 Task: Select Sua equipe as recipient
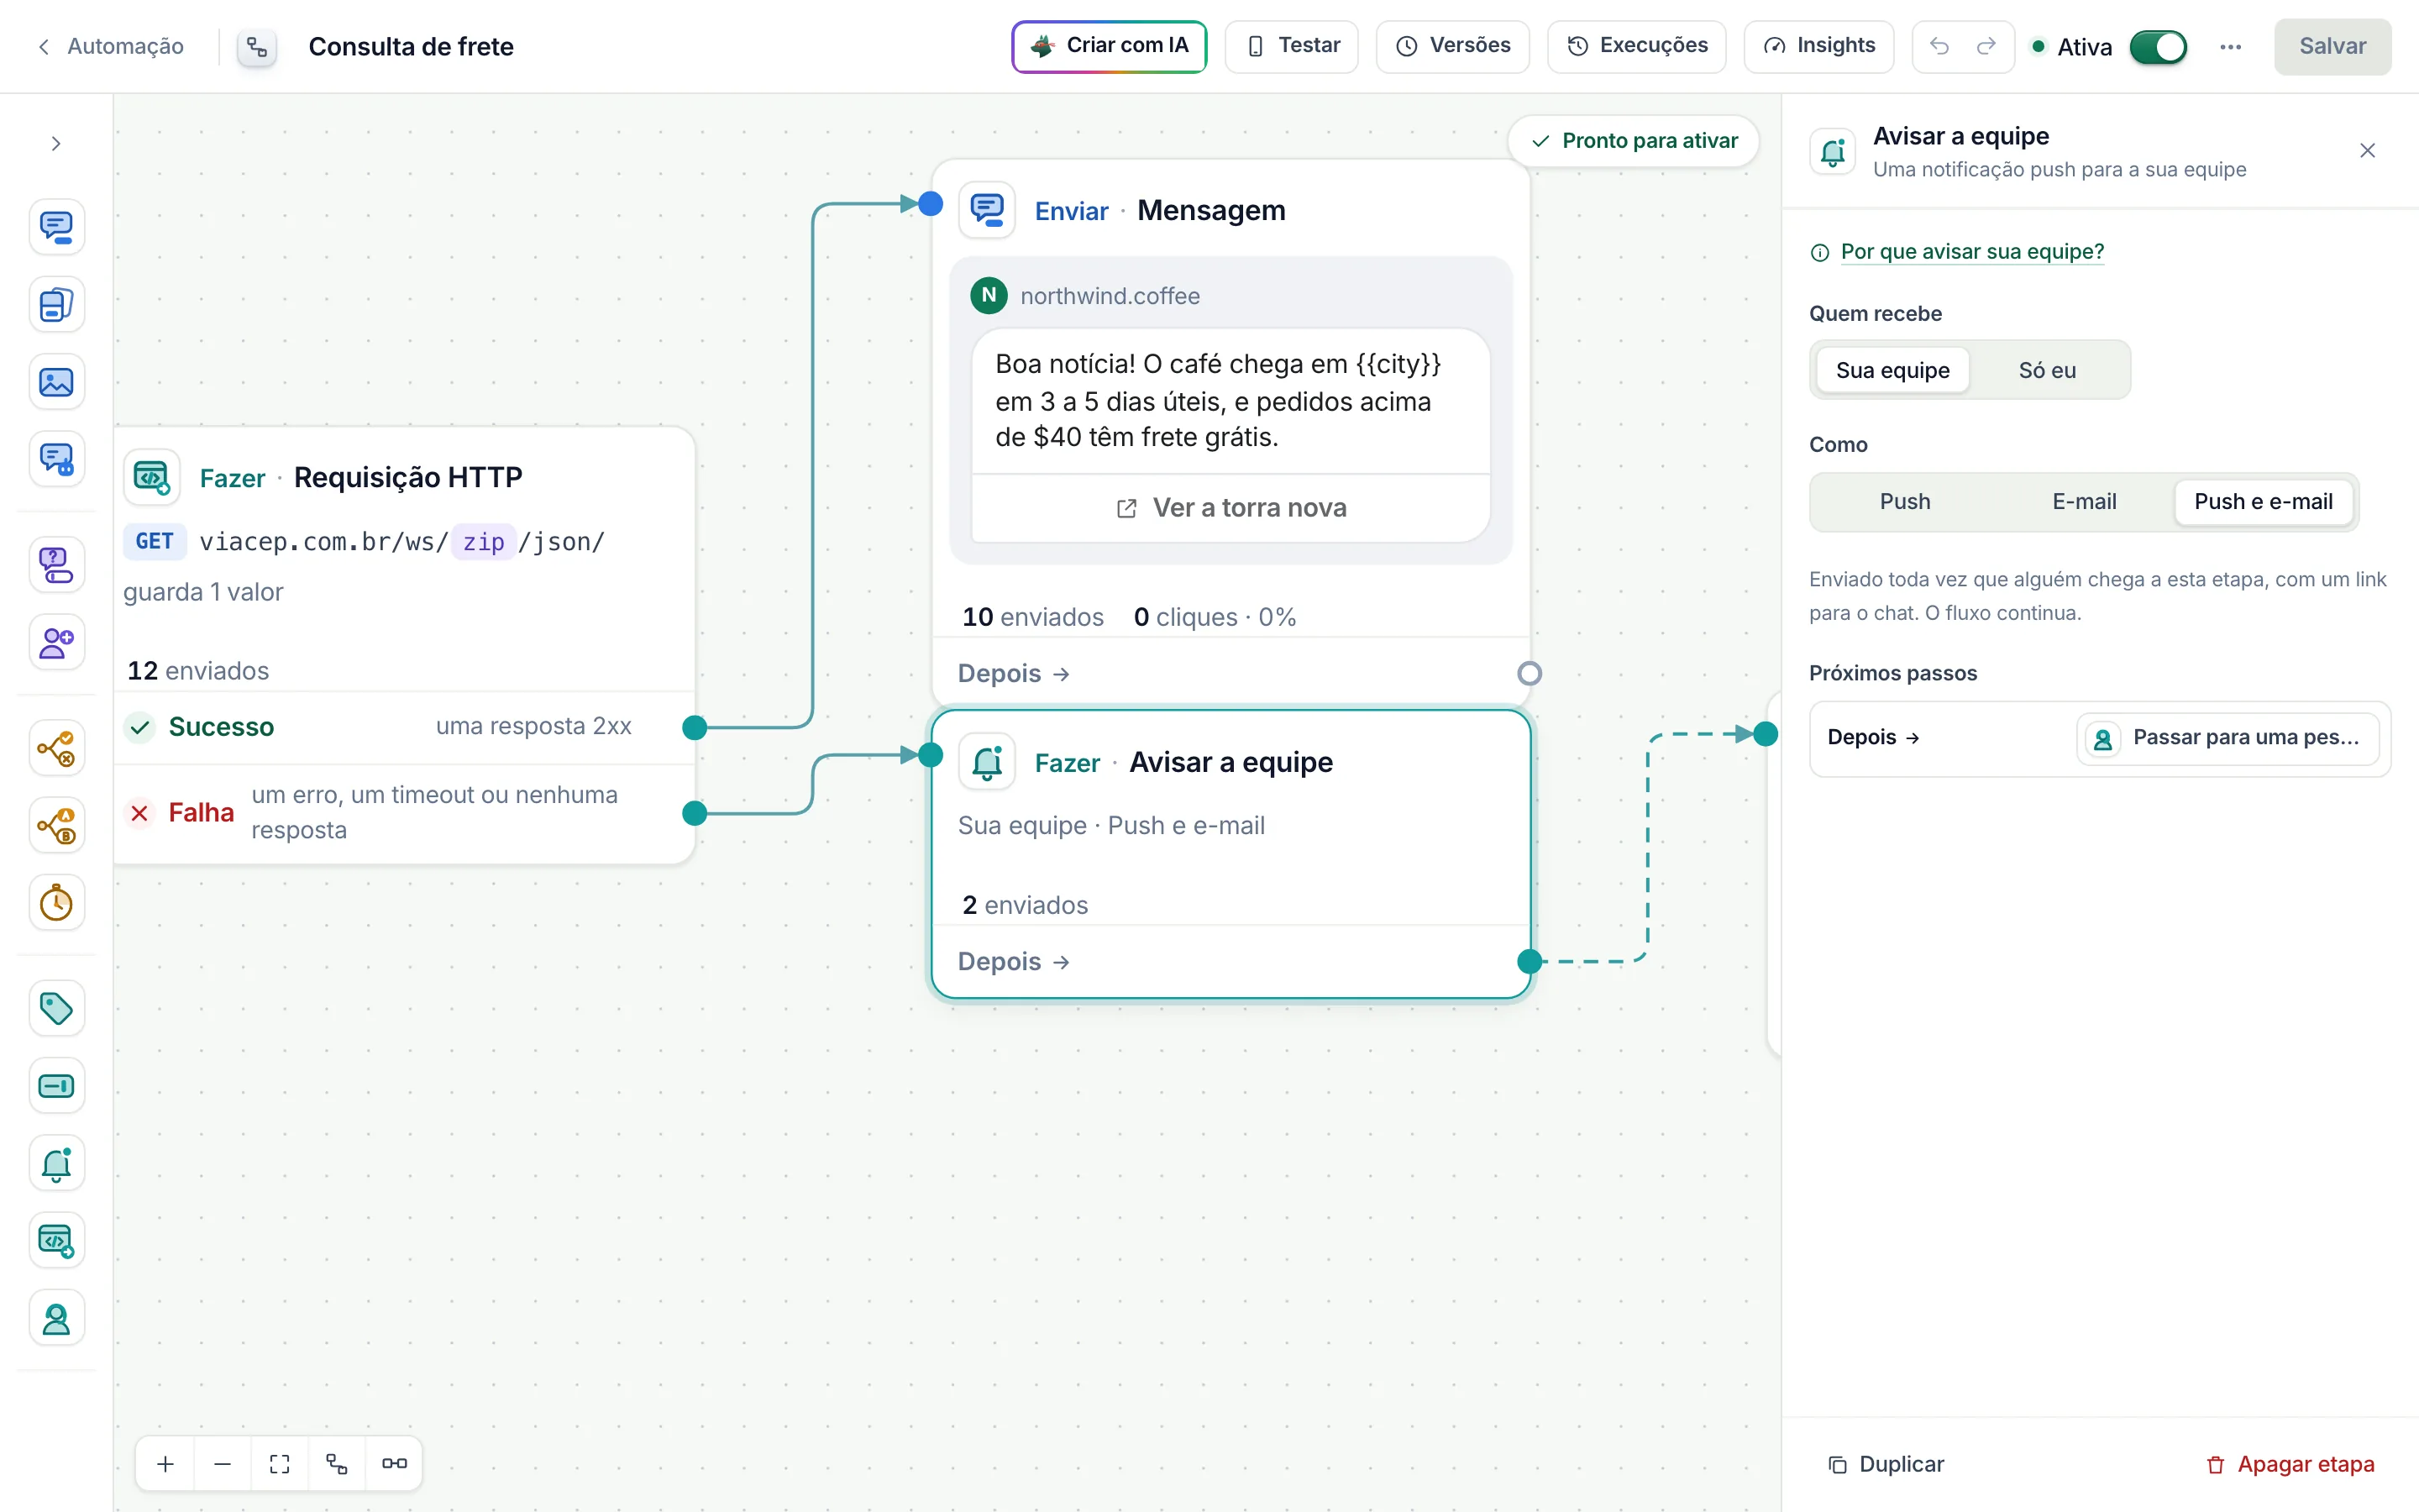click(x=1892, y=370)
